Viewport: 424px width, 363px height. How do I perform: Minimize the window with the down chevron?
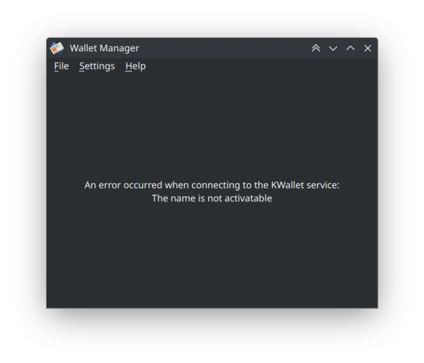pos(333,48)
